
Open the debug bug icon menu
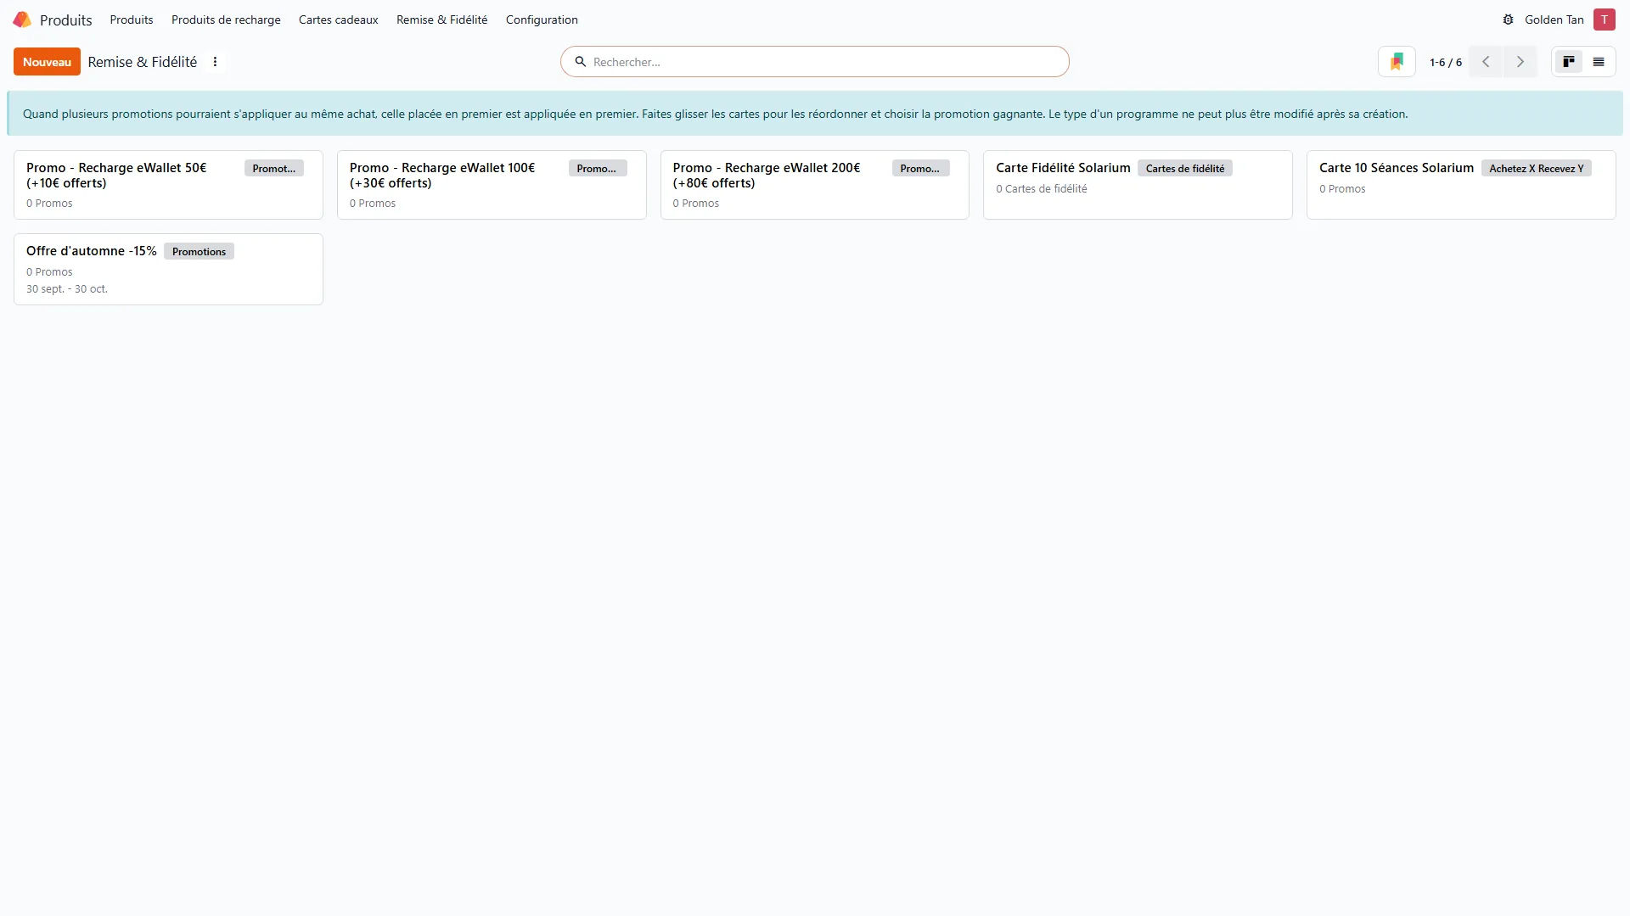[1508, 20]
